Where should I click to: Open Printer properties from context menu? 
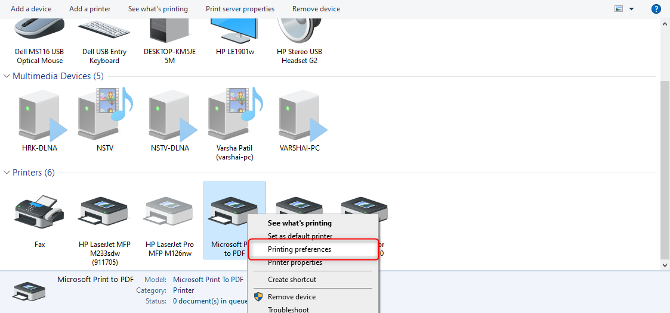tap(295, 262)
